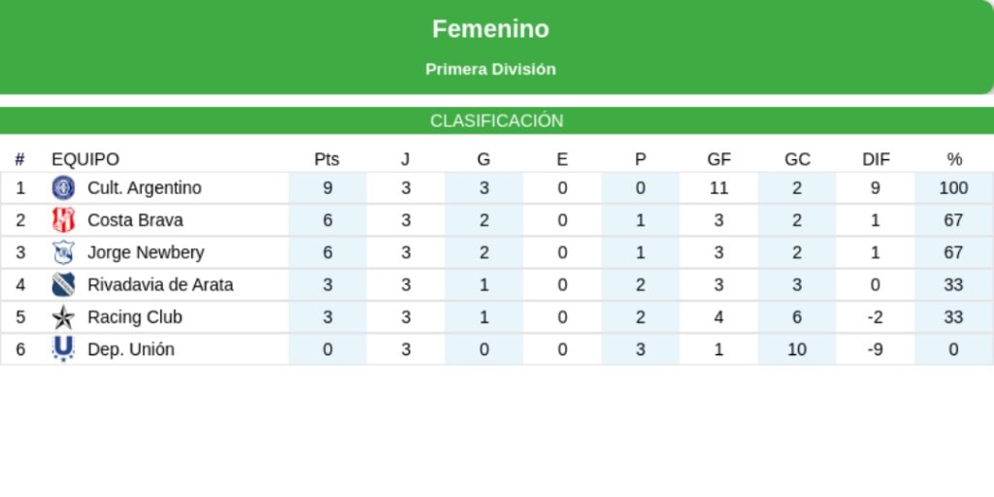Select the Racing Club team name
Image resolution: width=994 pixels, height=497 pixels.
[x=135, y=316]
